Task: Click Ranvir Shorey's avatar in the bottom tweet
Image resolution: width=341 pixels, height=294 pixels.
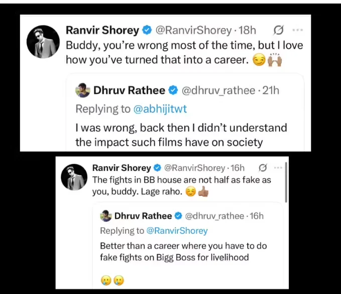Action: [x=74, y=177]
